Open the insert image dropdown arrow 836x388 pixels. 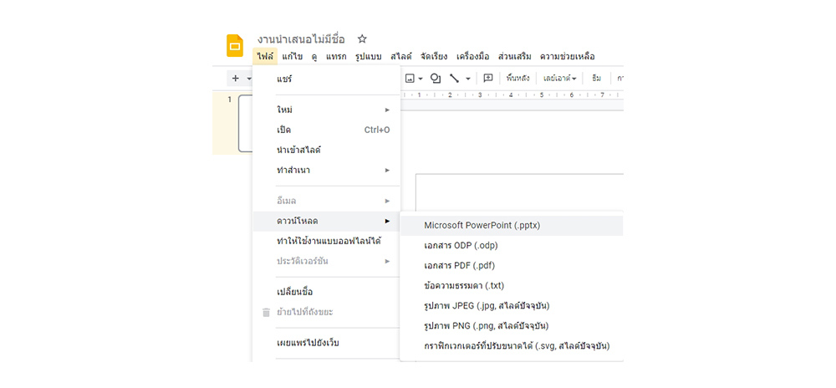(421, 79)
